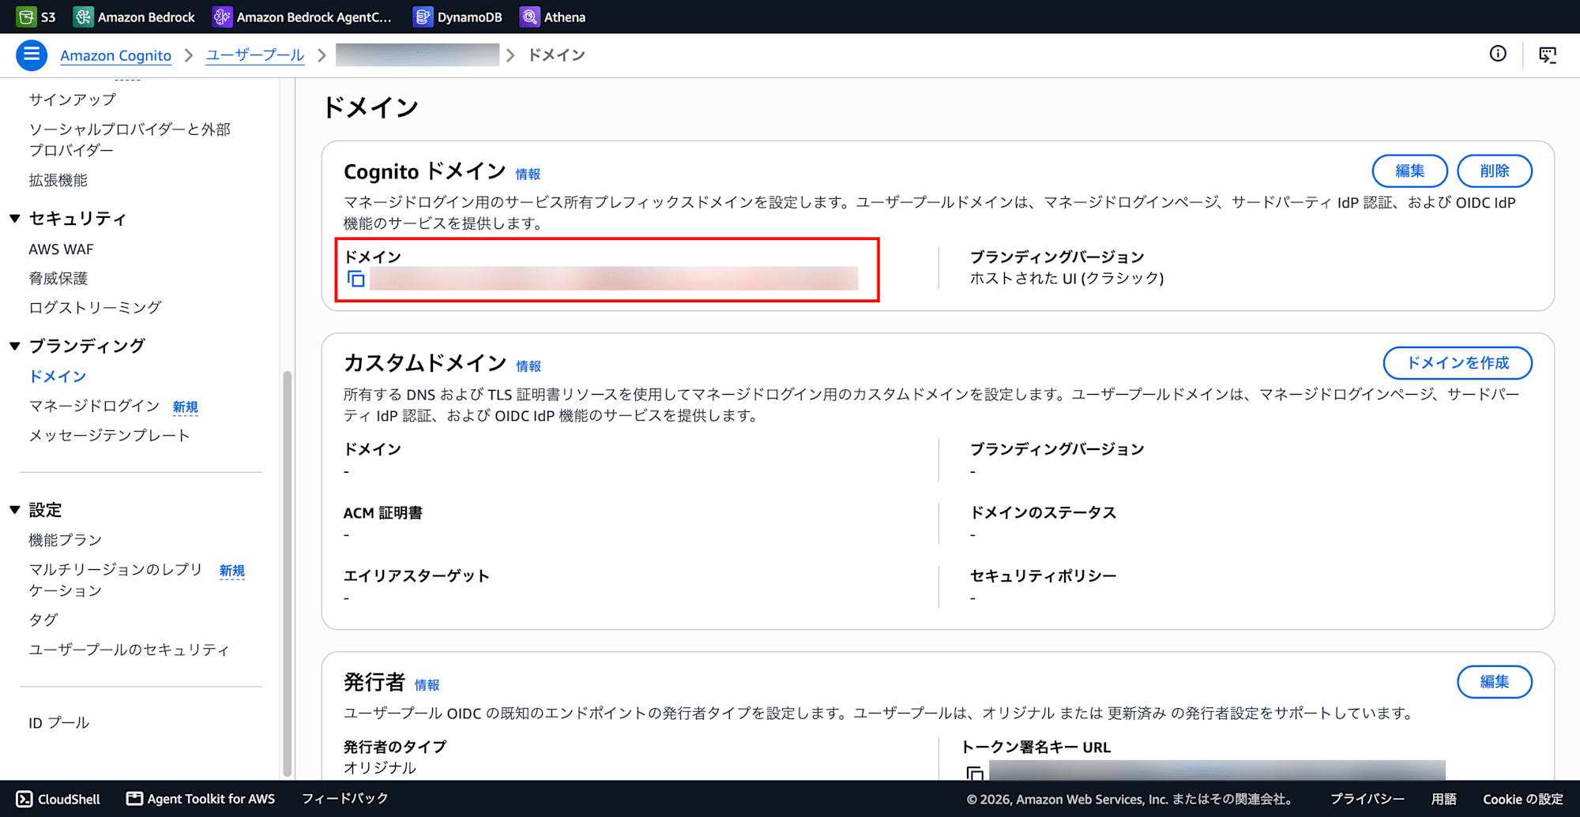Open Athena shortcut icon
The height and width of the screenshot is (817, 1580).
click(x=529, y=17)
